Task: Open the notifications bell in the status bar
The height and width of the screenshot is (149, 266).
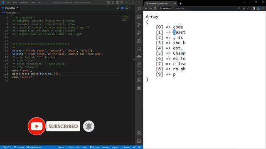Action: 139,147
